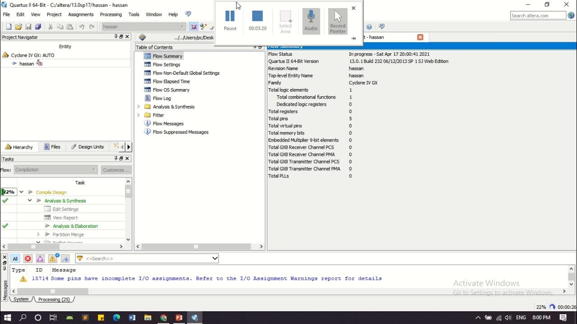Screen dimensions: 577x324
Task: Collapse the Compile Design task
Action: tap(21, 192)
